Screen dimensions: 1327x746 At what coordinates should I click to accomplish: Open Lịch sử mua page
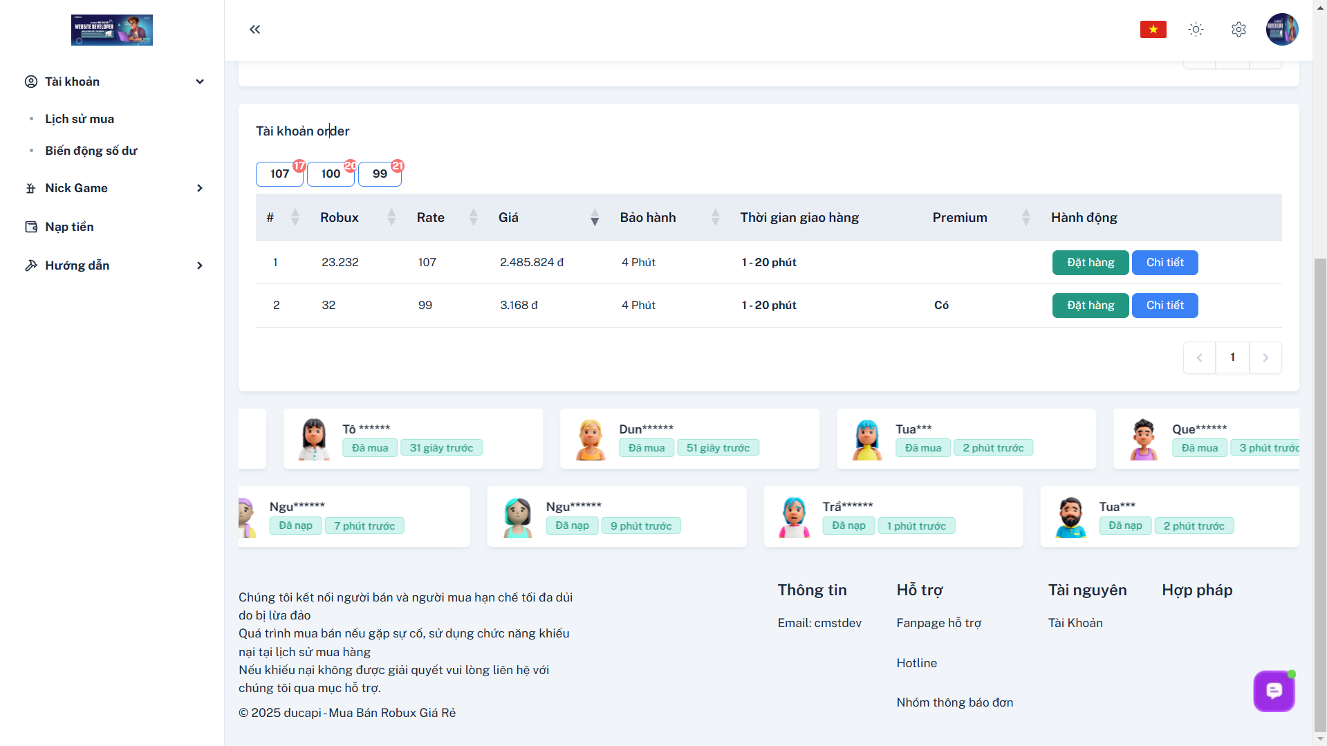point(80,119)
